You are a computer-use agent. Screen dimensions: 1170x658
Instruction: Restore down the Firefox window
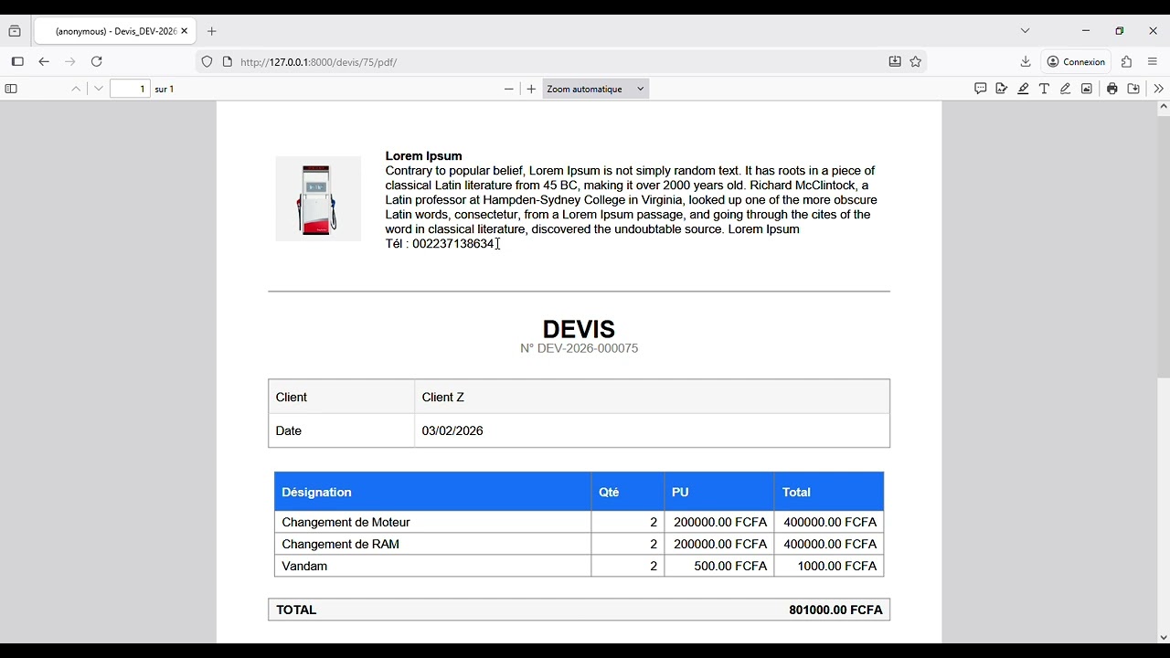[x=1120, y=31]
